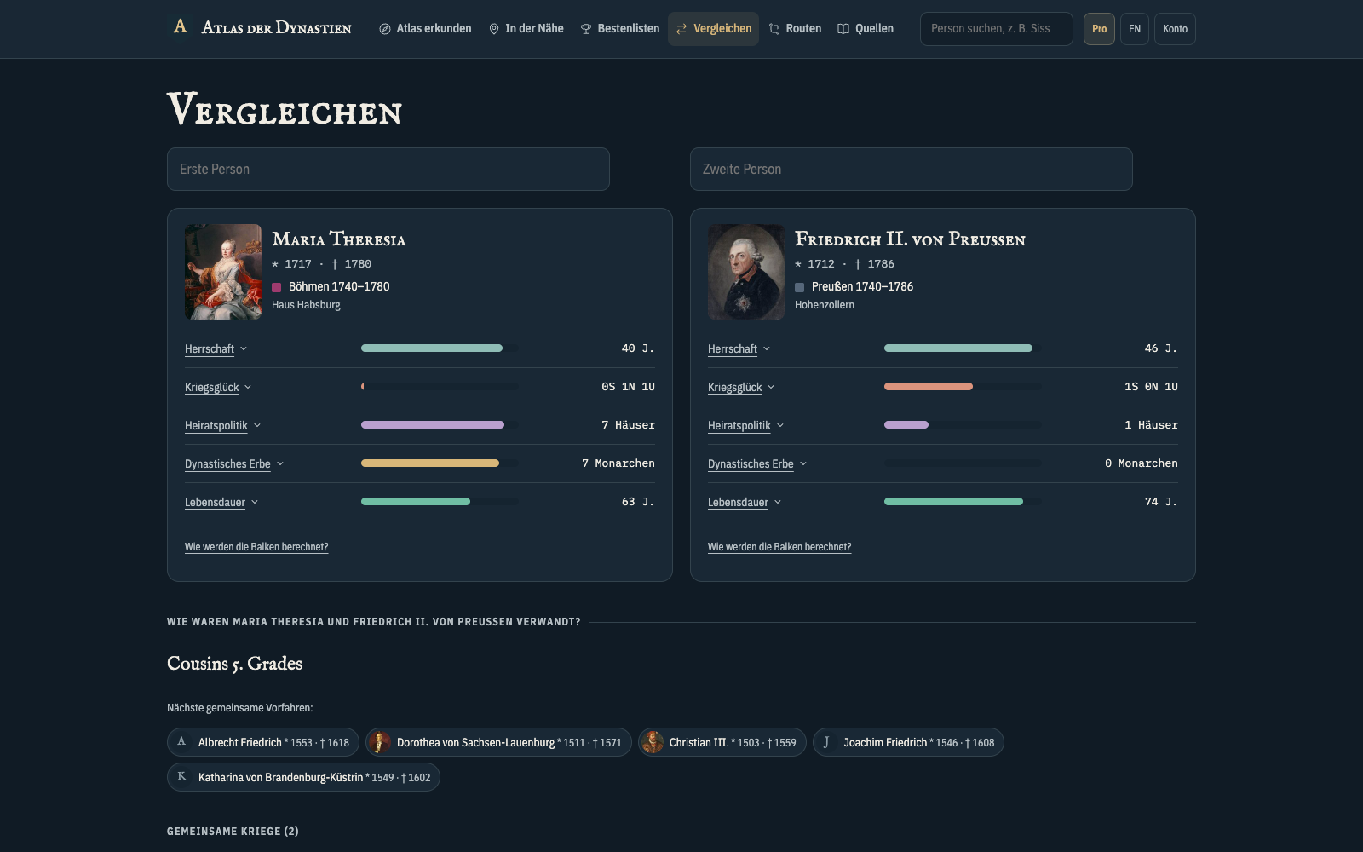1363x852 pixels.
Task: Open the Routen nav item
Action: [796, 29]
